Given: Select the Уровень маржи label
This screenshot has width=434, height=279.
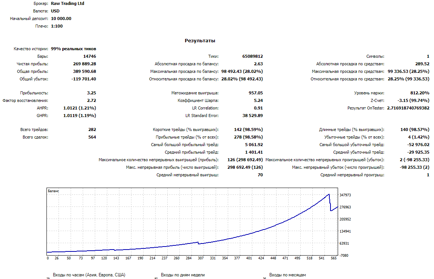Looking at the screenshot, I should 369,93.
